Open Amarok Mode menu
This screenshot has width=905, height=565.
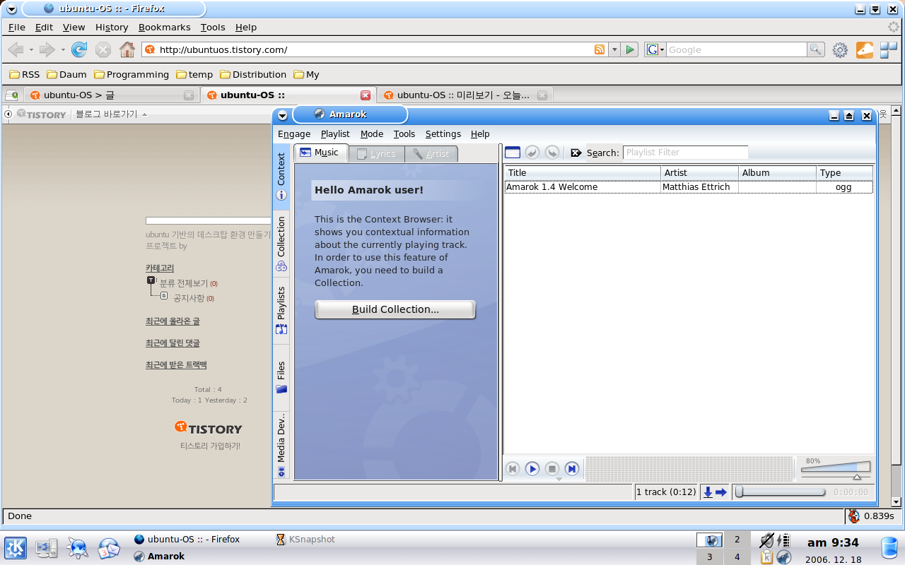[x=372, y=133]
